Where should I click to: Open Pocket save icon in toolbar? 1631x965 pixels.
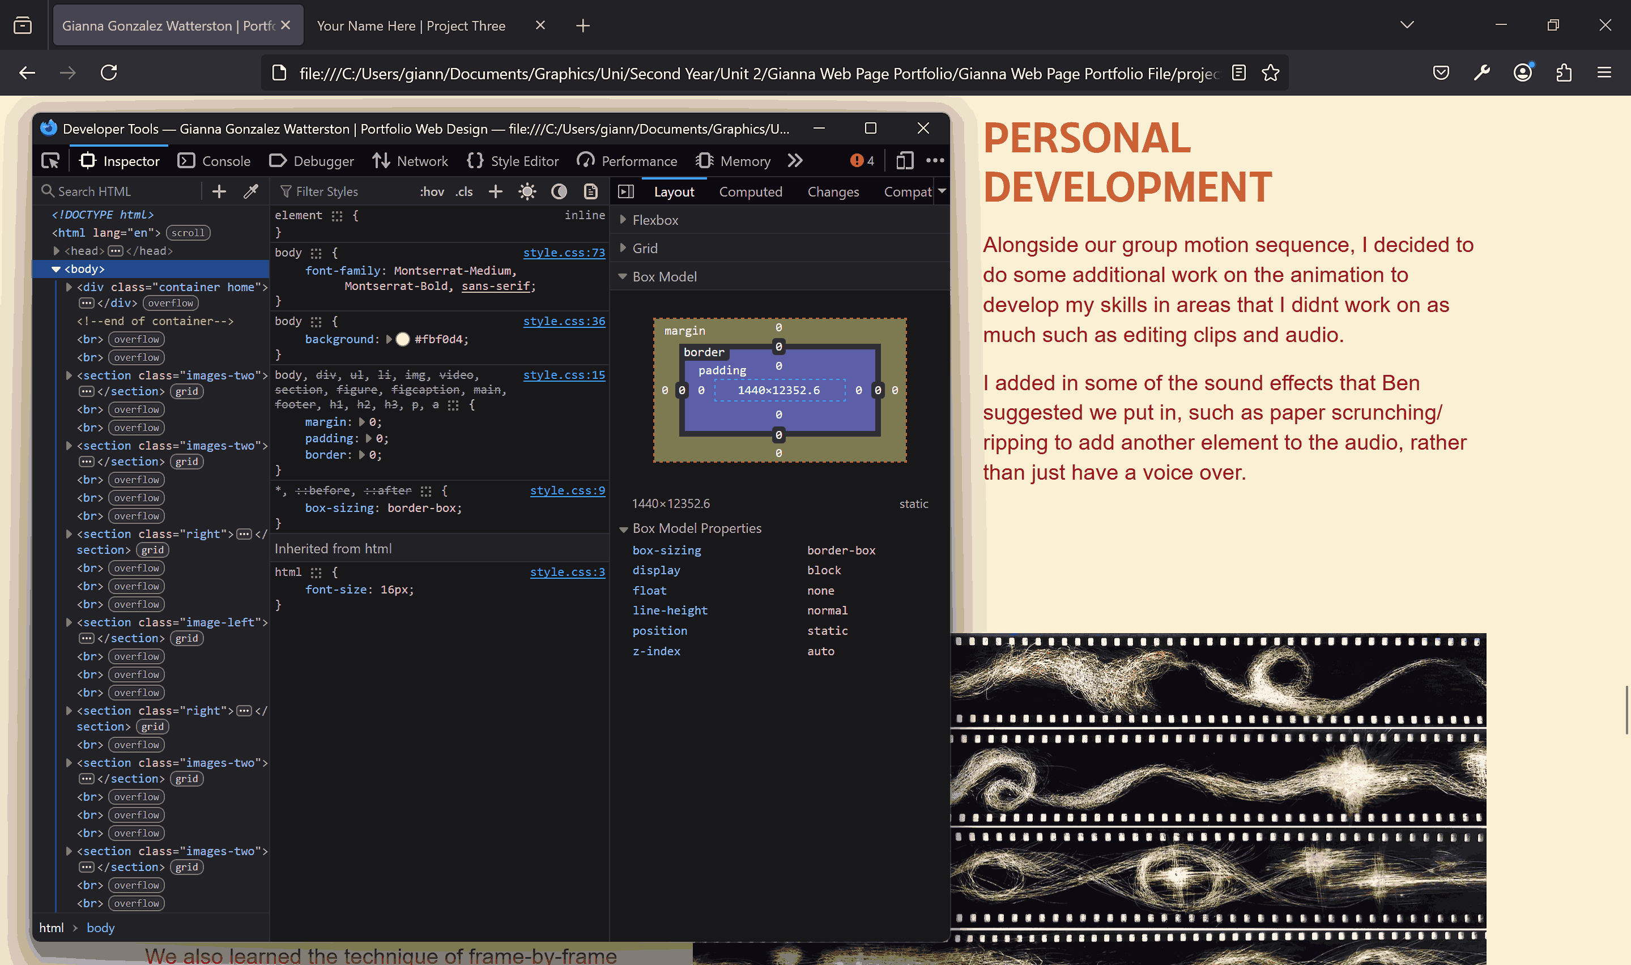point(1441,72)
